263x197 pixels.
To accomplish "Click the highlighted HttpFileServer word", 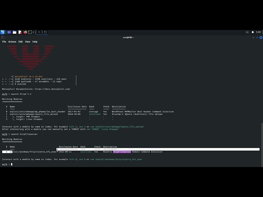I will tap(122, 152).
